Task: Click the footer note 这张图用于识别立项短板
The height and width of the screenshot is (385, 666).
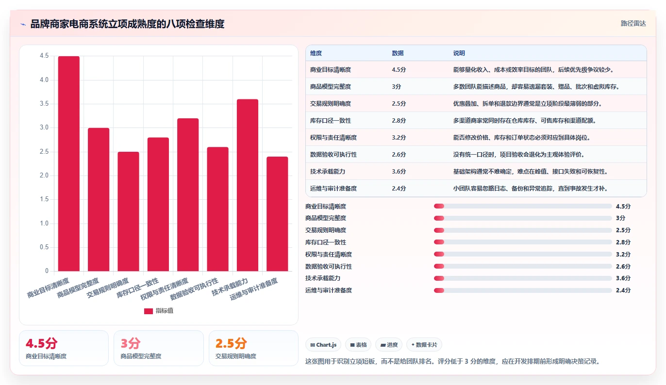Action: tap(454, 362)
